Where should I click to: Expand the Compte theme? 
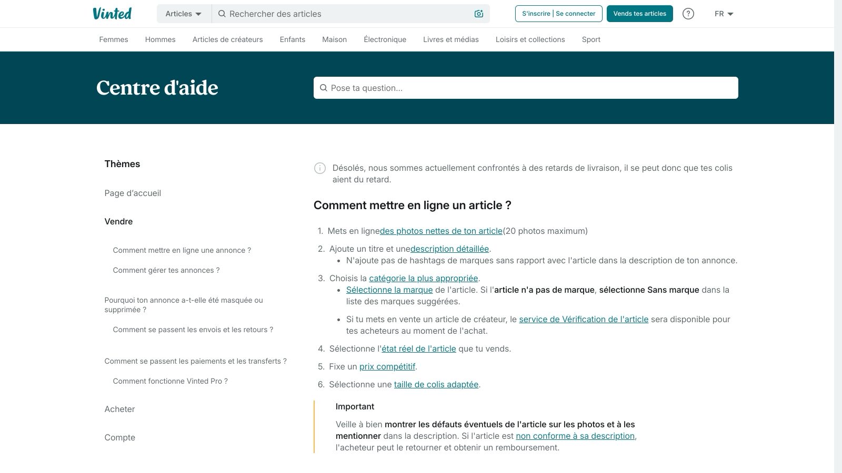coord(120,438)
